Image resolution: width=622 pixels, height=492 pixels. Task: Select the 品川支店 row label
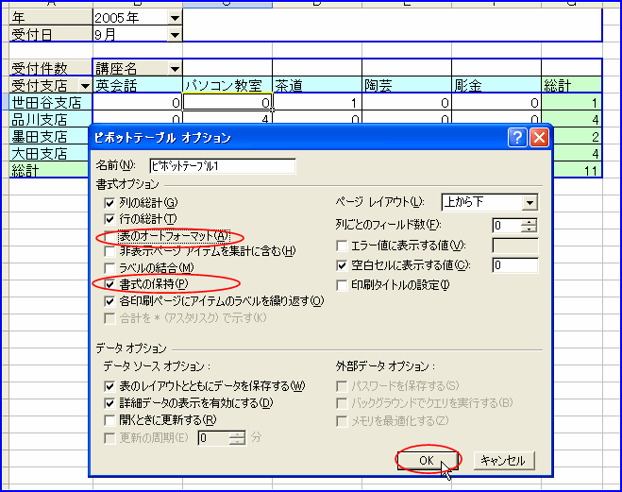tap(51, 119)
